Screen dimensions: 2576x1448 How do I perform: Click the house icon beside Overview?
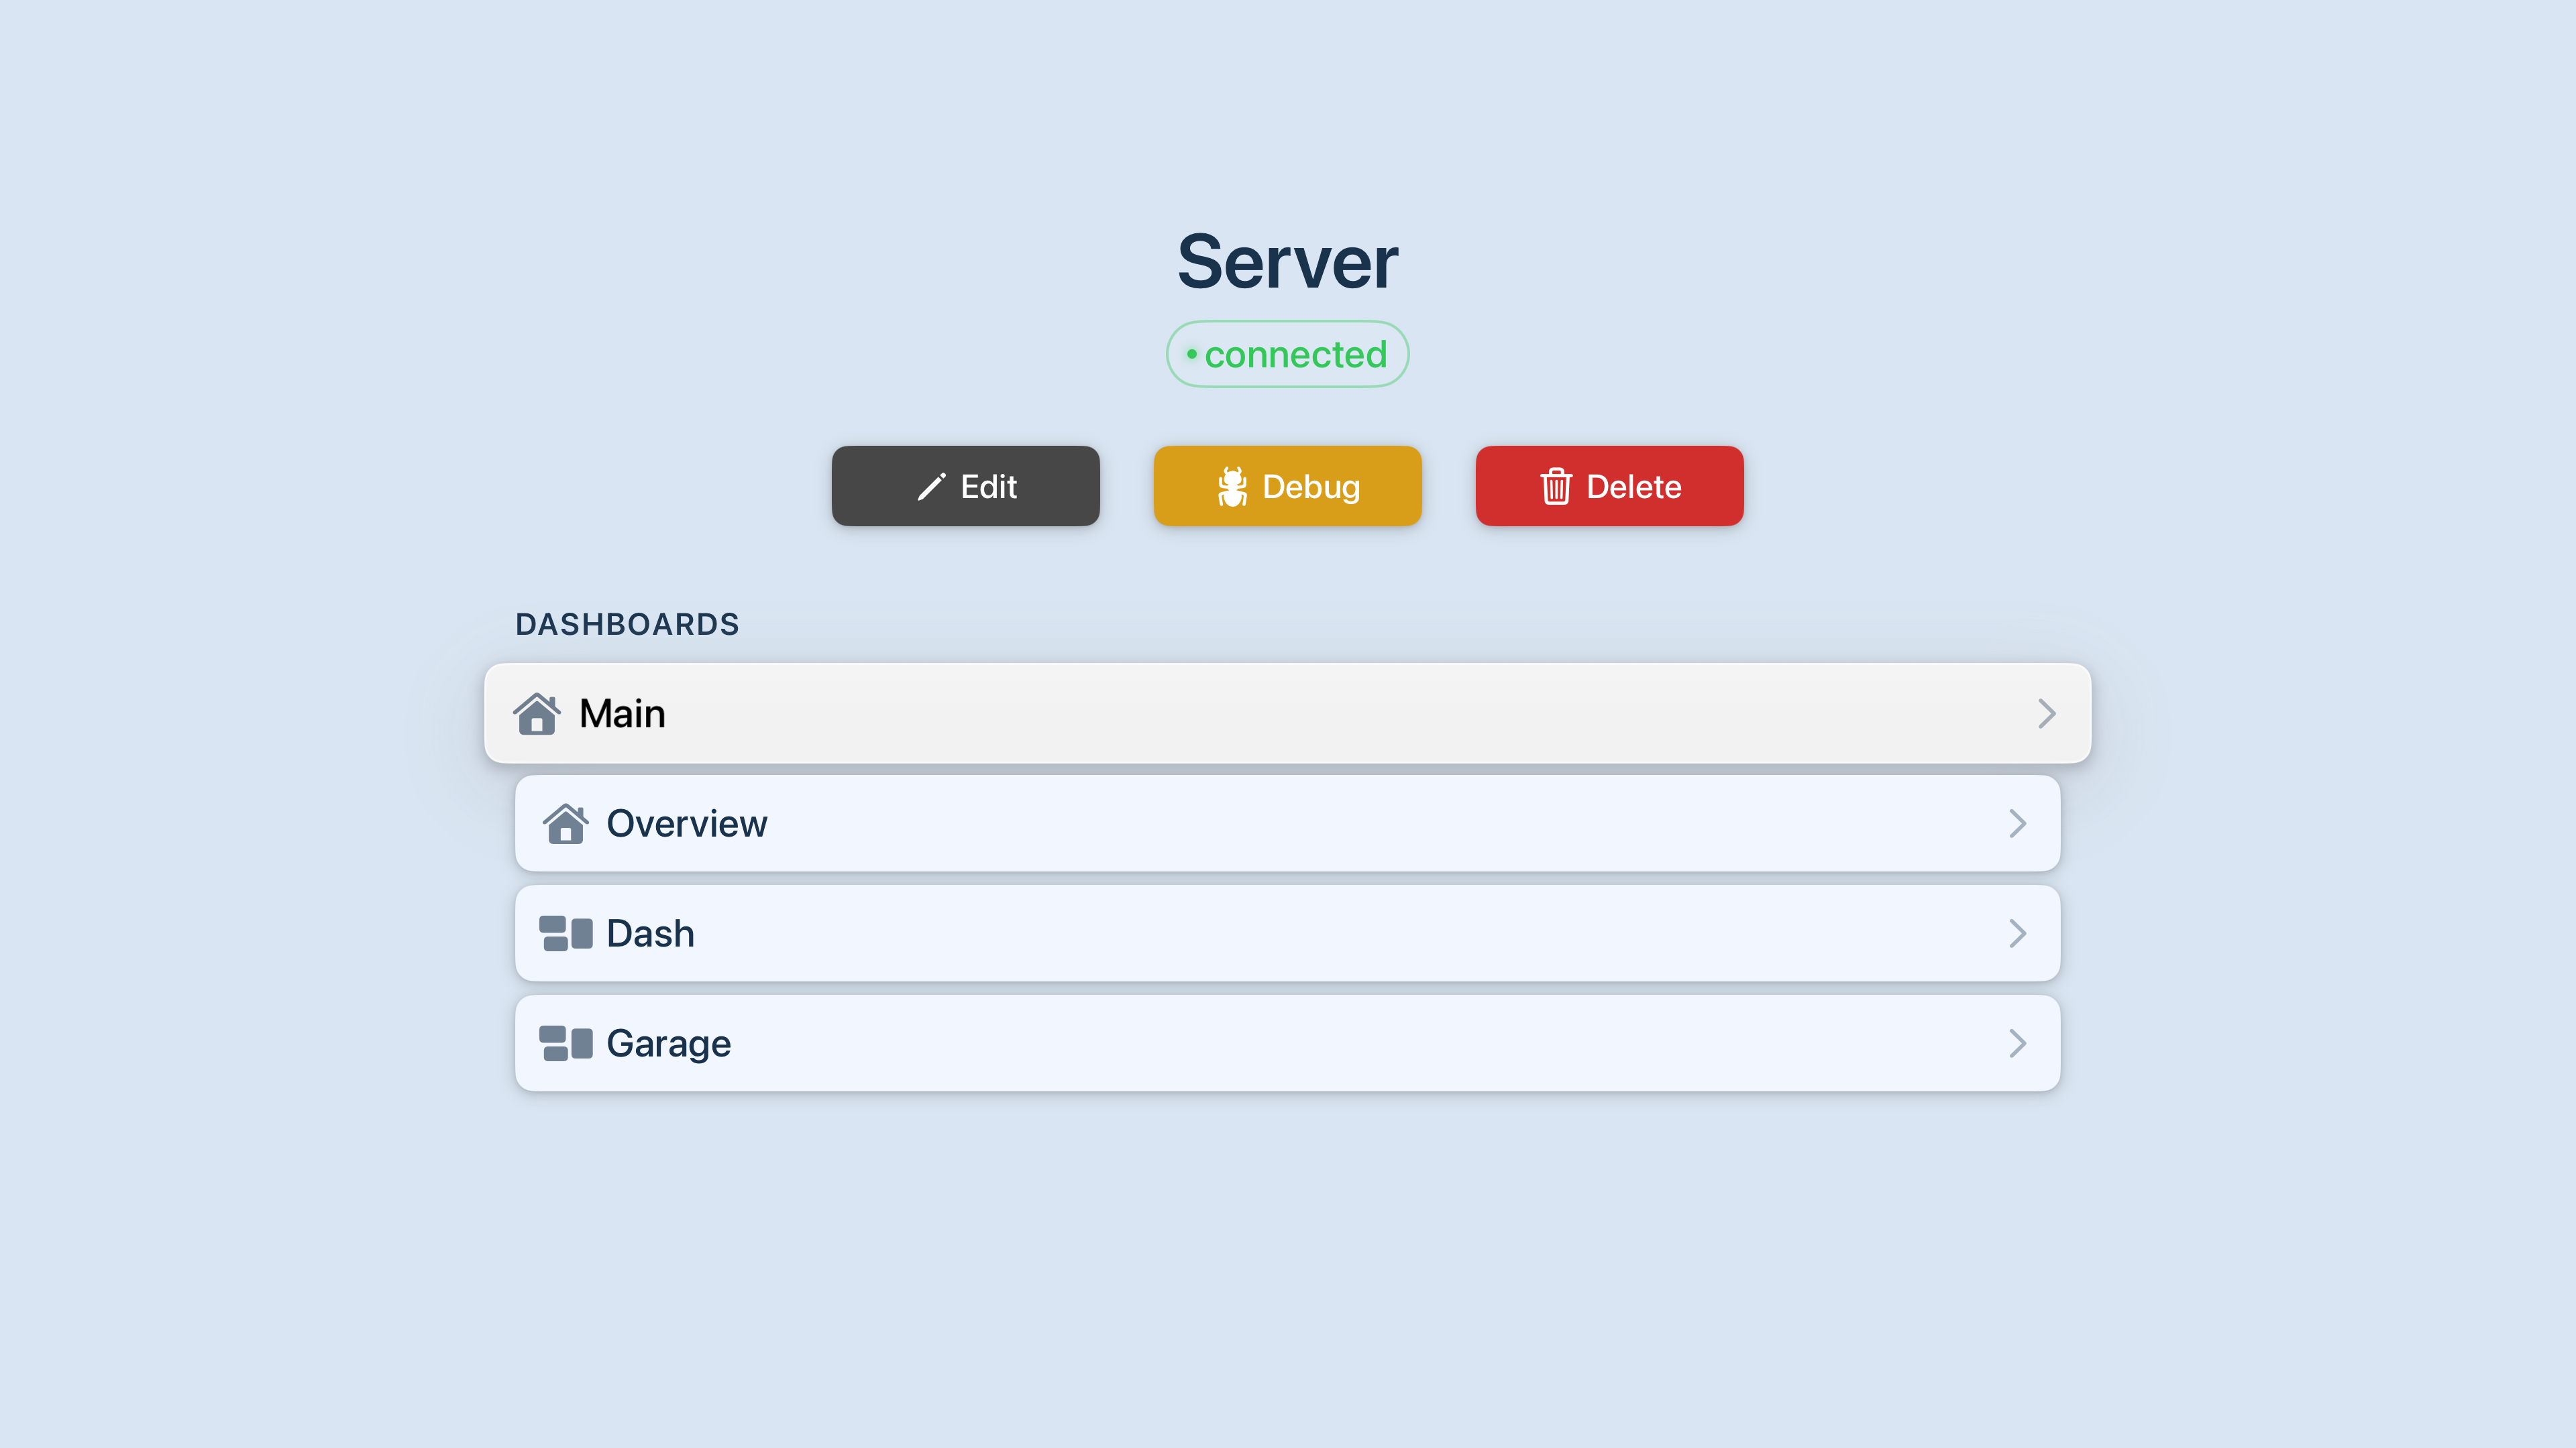(x=566, y=823)
